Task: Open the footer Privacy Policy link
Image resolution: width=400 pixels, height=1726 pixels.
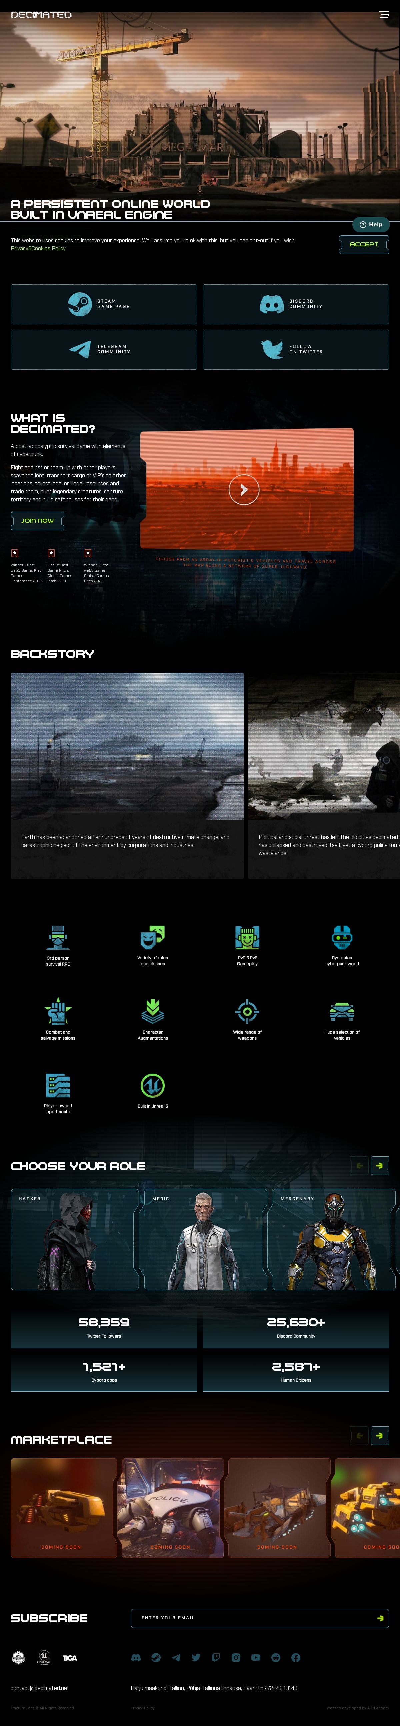Action: click(x=142, y=1708)
